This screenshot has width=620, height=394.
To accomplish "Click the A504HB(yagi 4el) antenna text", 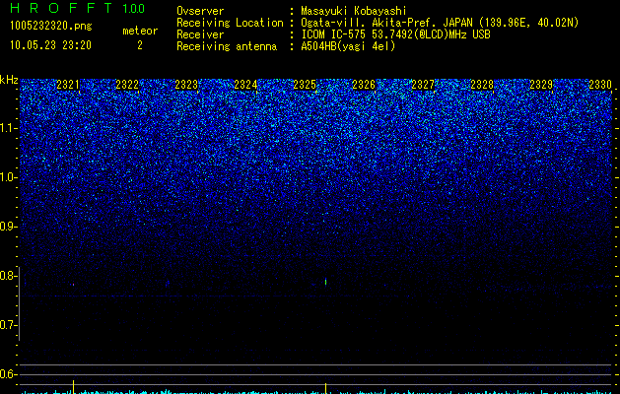I will [348, 46].
